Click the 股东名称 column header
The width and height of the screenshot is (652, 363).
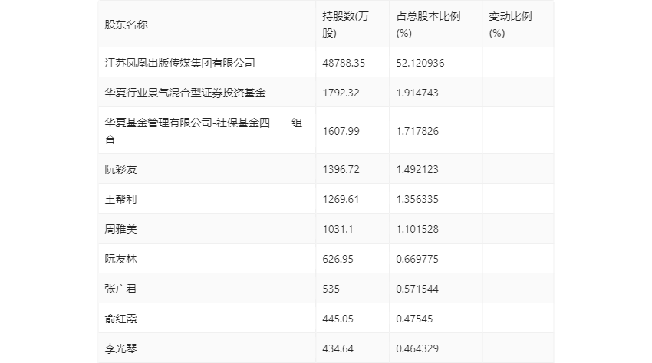pyautogui.click(x=126, y=25)
